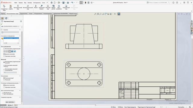Viewport: 193px width, 108px height.
Task: Click the New document icon
Action: point(55,3)
